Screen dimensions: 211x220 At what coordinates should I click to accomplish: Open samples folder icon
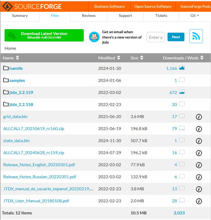coord(6,80)
